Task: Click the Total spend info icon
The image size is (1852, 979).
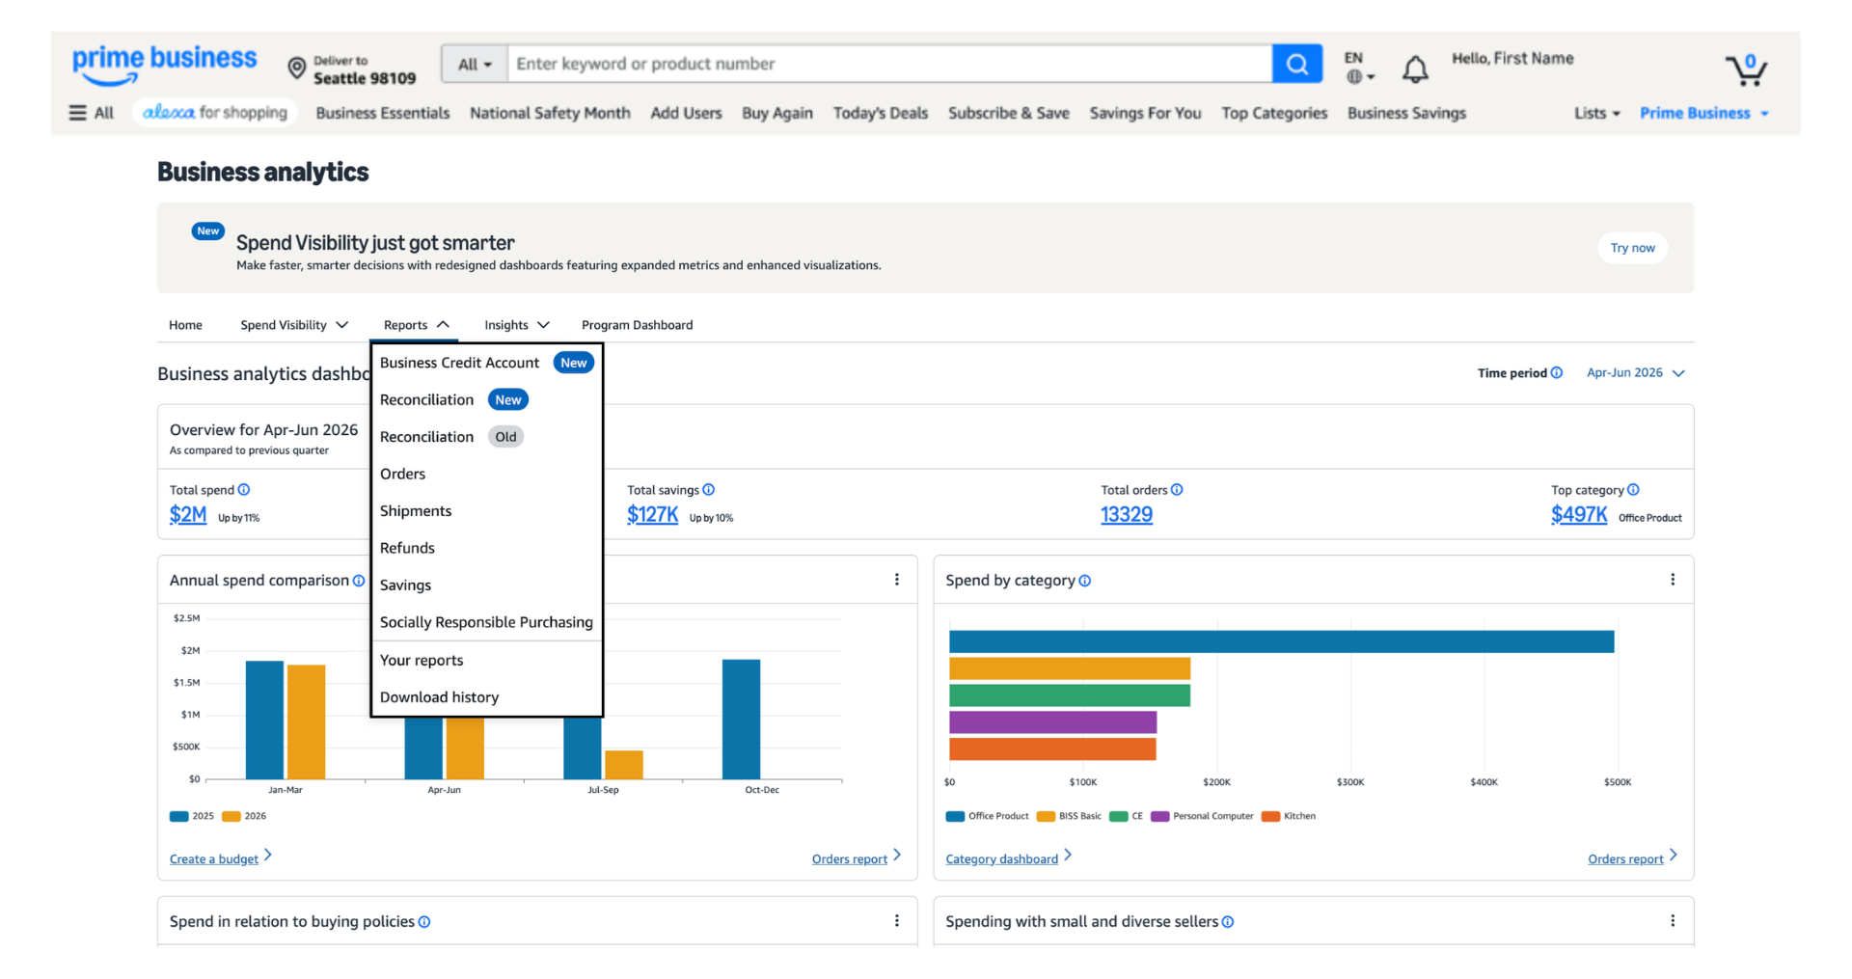Action: pos(244,490)
